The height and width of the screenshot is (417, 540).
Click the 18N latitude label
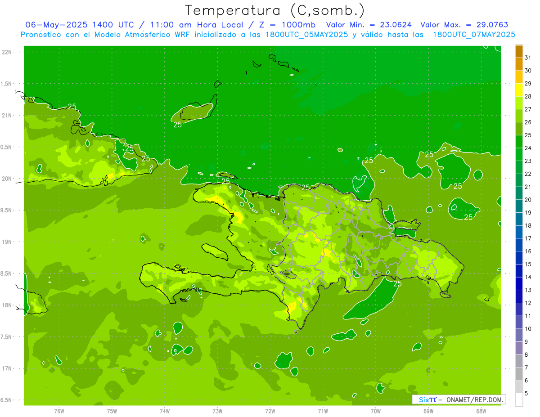coord(7,305)
